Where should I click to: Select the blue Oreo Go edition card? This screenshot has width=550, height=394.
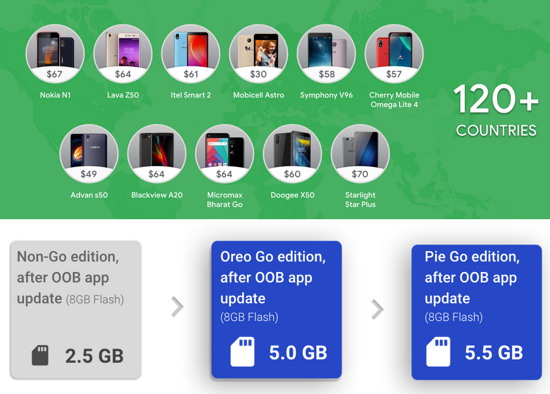276,310
